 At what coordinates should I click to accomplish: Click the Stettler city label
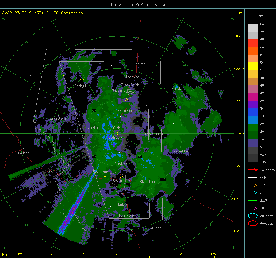click(x=179, y=89)
